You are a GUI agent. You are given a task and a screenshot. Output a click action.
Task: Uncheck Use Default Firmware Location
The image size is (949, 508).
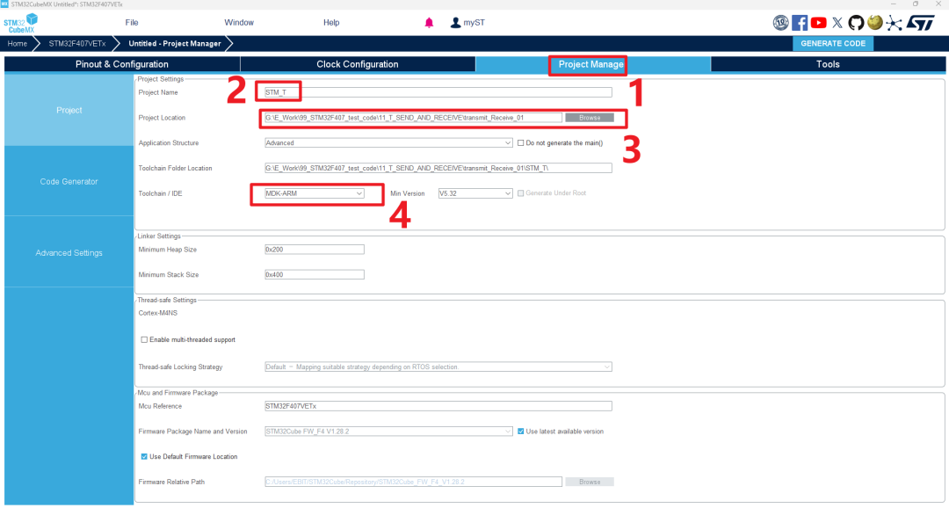(x=144, y=456)
